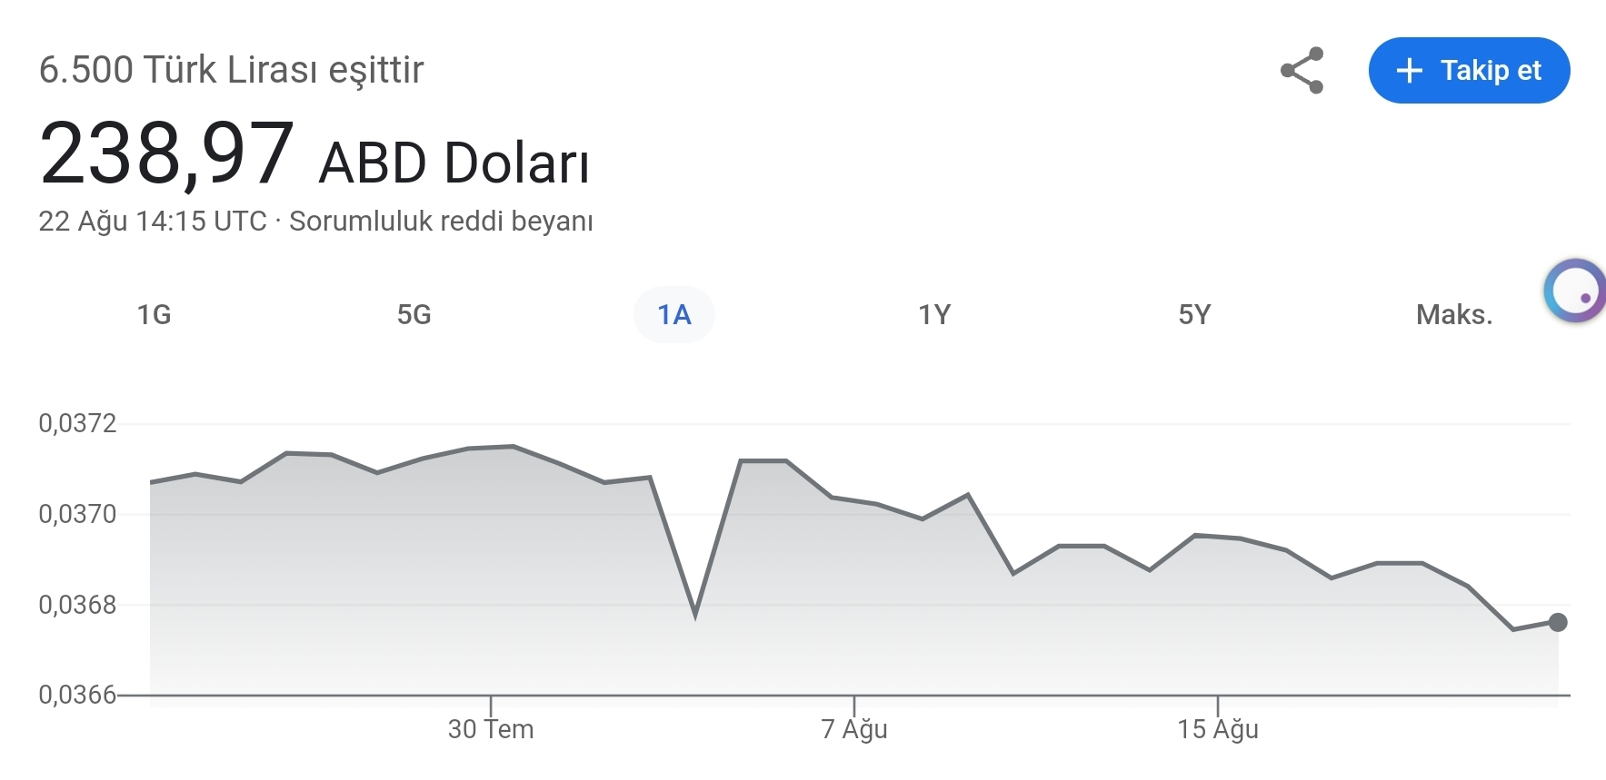This screenshot has width=1606, height=780.
Task: Show the 1Y chart range
Action: click(933, 314)
